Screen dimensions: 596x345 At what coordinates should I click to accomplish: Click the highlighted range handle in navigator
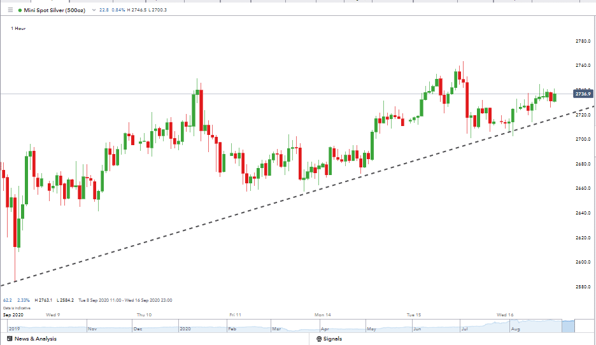(x=568, y=326)
